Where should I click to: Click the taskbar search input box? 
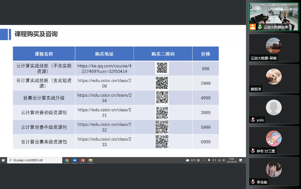pyautogui.click(x=35, y=160)
